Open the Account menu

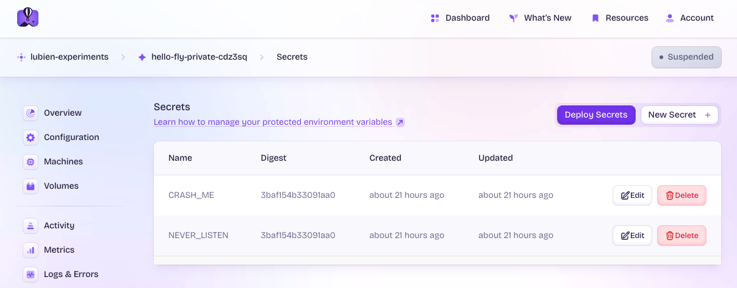point(689,18)
